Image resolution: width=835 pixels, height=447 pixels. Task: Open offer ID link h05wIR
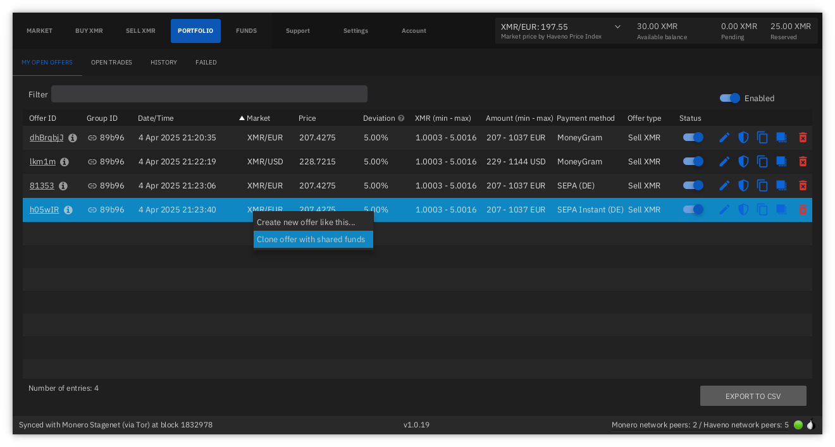[x=44, y=210]
